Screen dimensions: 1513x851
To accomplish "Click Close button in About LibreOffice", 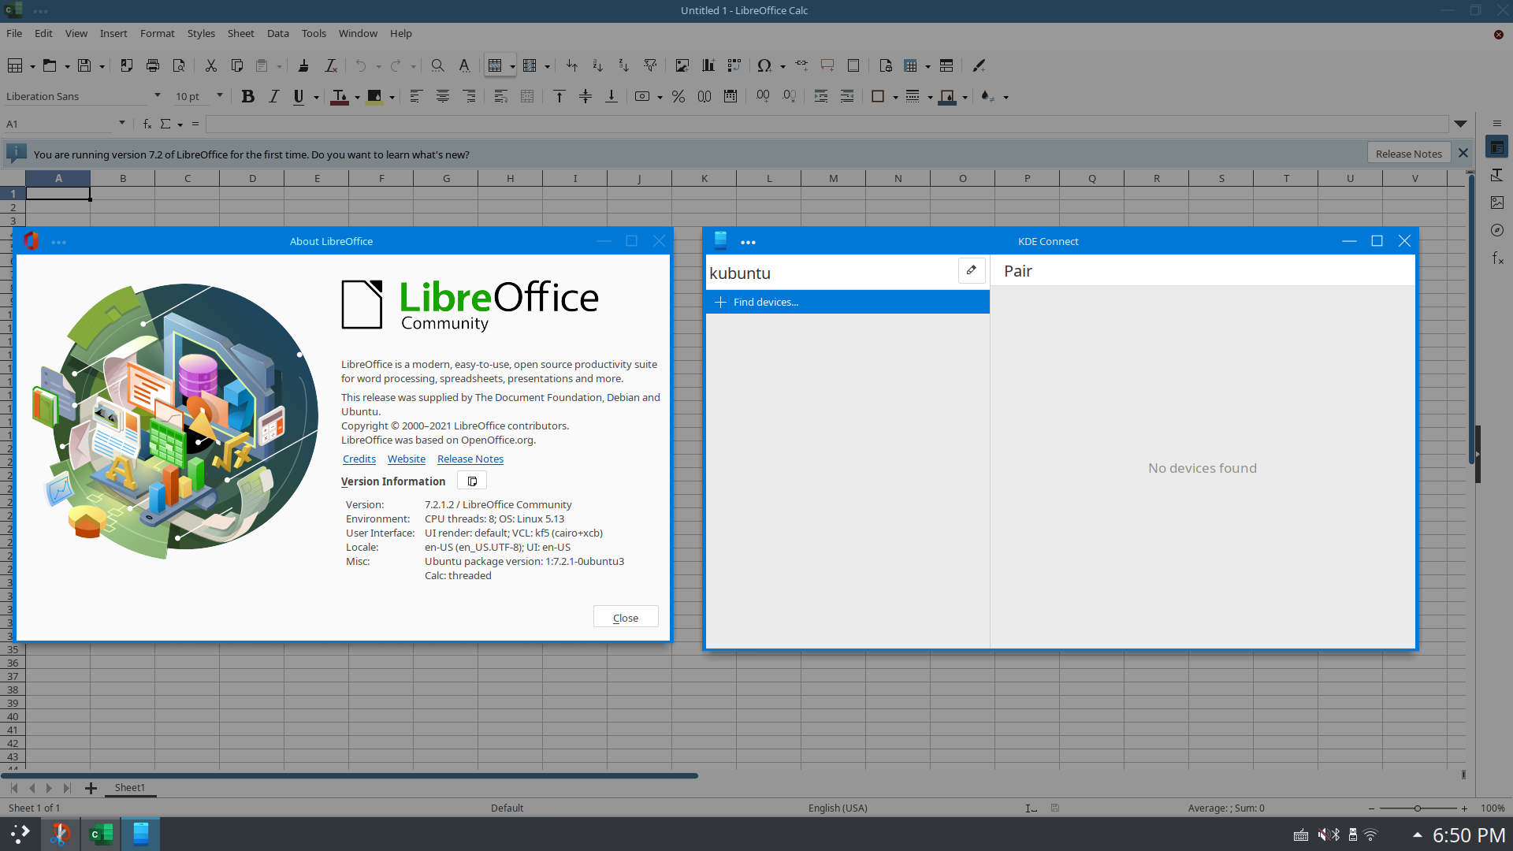I will [626, 618].
